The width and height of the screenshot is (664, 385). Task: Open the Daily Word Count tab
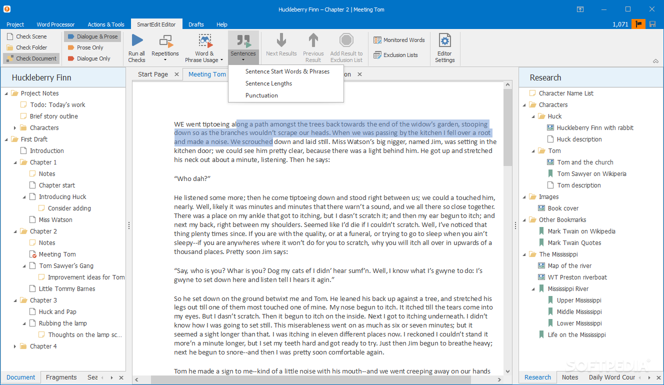[612, 377]
